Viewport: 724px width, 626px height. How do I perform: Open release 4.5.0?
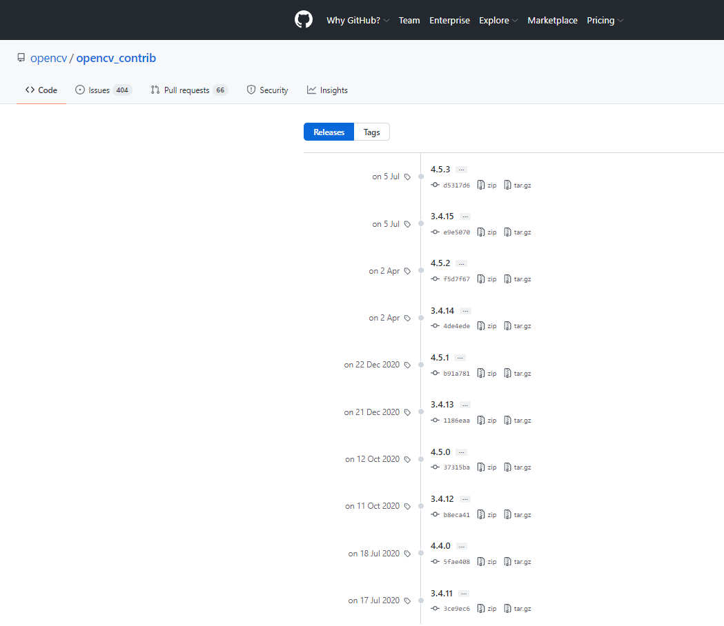[440, 452]
